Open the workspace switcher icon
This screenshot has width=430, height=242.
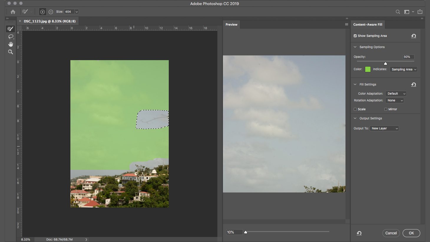(407, 12)
